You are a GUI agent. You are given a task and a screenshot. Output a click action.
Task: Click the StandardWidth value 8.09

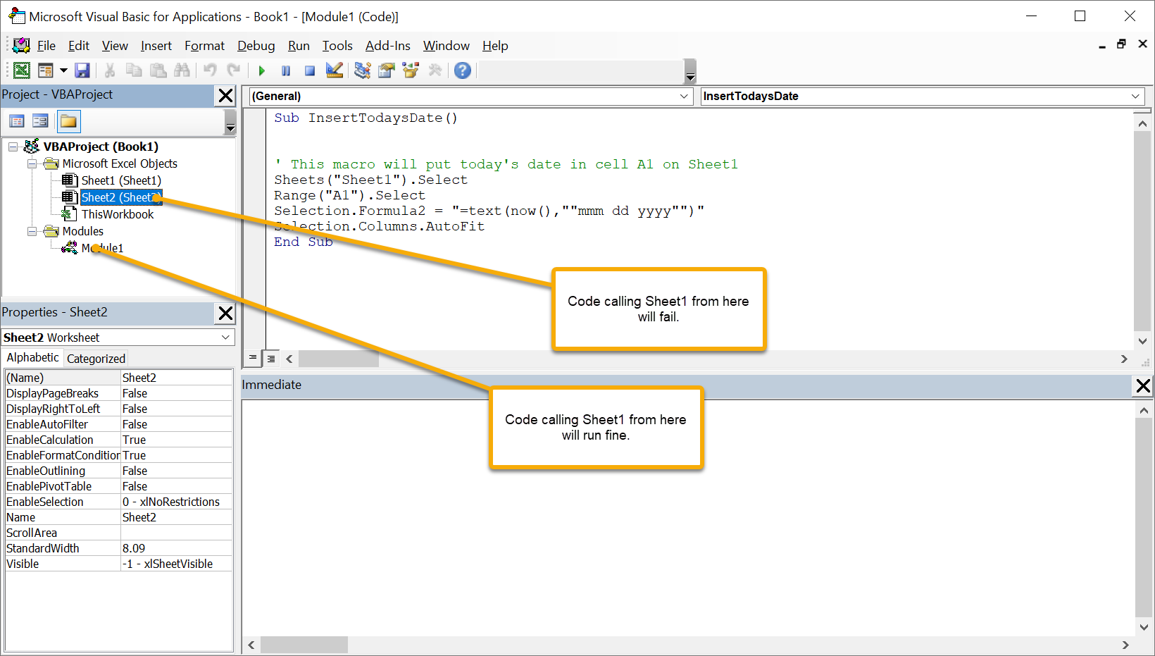tap(177, 548)
